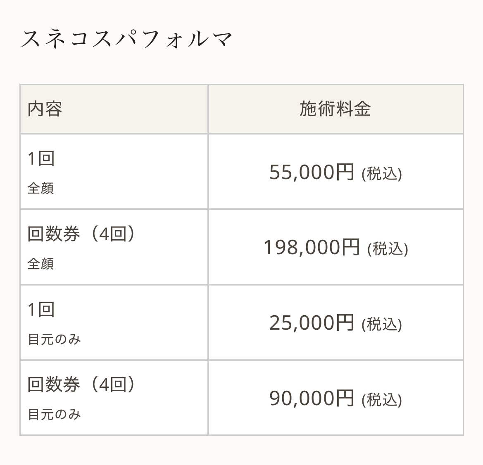
Task: Click (税込) next to 25,000円
Action: point(382,324)
